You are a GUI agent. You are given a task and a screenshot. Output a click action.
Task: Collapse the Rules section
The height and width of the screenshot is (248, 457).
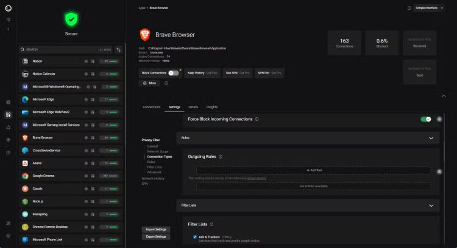click(431, 138)
